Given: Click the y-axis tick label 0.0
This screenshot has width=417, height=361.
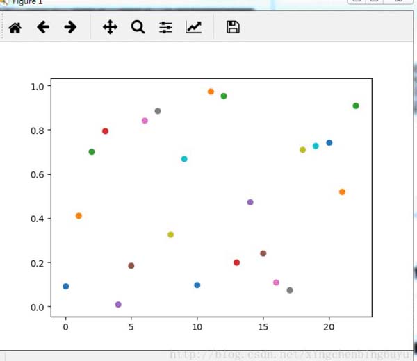Looking at the screenshot, I should coord(38,308).
